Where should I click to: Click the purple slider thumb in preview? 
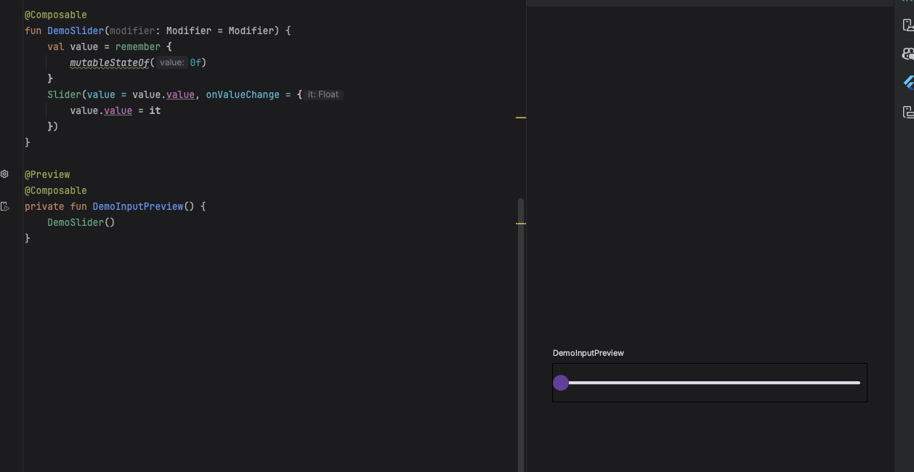(560, 383)
